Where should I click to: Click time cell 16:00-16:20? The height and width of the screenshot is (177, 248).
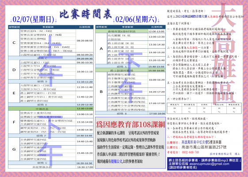click(x=156, y=80)
